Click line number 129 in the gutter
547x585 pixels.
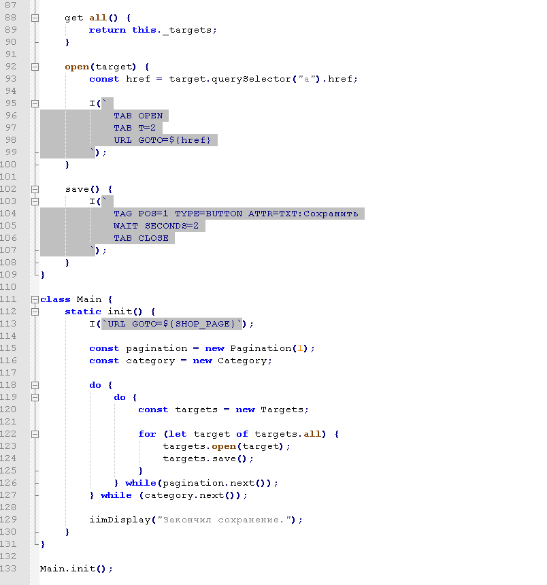8,519
